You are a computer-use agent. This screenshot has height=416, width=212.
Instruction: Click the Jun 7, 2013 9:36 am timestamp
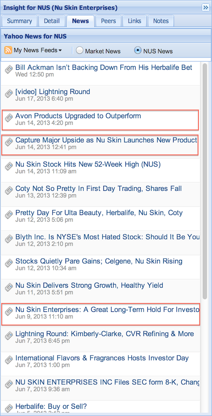pyautogui.click(x=43, y=389)
